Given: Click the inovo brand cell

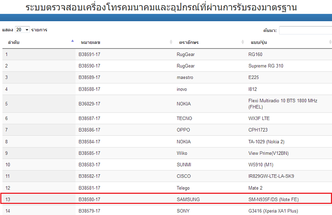Looking at the screenshot, I should pos(182,89).
